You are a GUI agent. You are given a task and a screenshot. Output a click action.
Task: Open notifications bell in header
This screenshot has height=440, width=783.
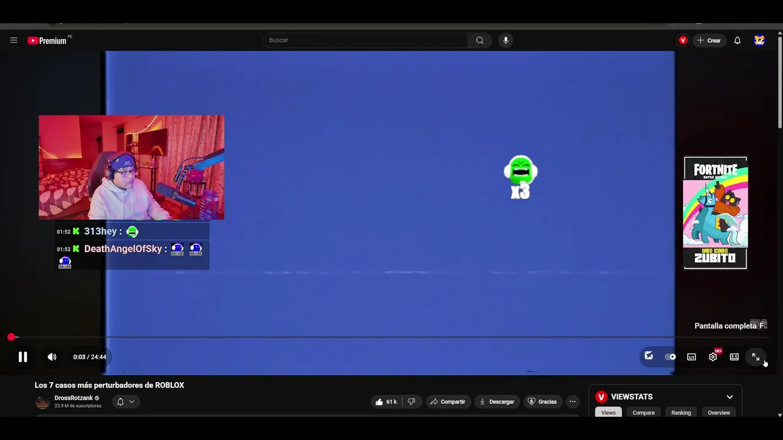[737, 40]
